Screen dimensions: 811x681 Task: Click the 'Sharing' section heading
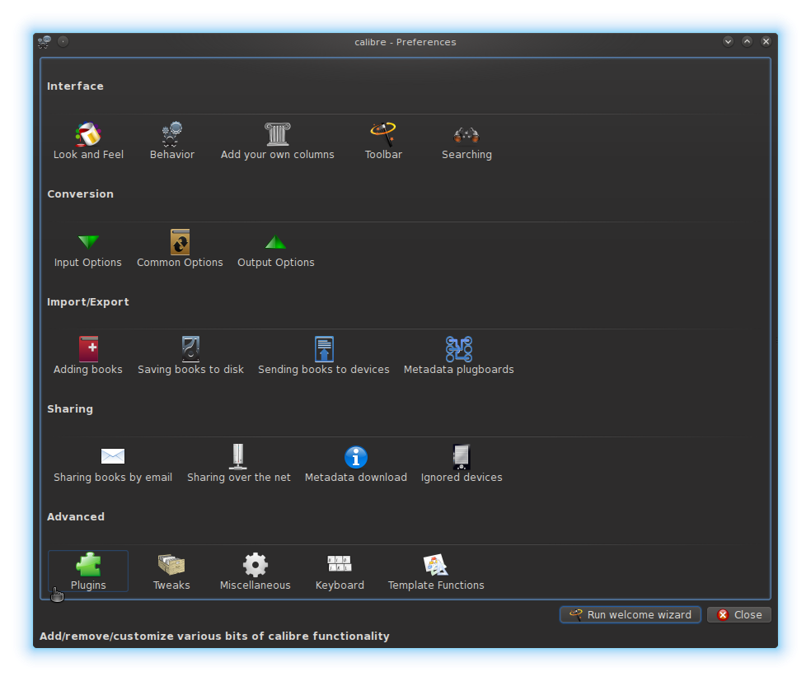pos(70,408)
